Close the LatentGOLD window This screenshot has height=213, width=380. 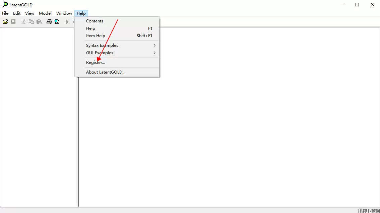[x=373, y=5]
